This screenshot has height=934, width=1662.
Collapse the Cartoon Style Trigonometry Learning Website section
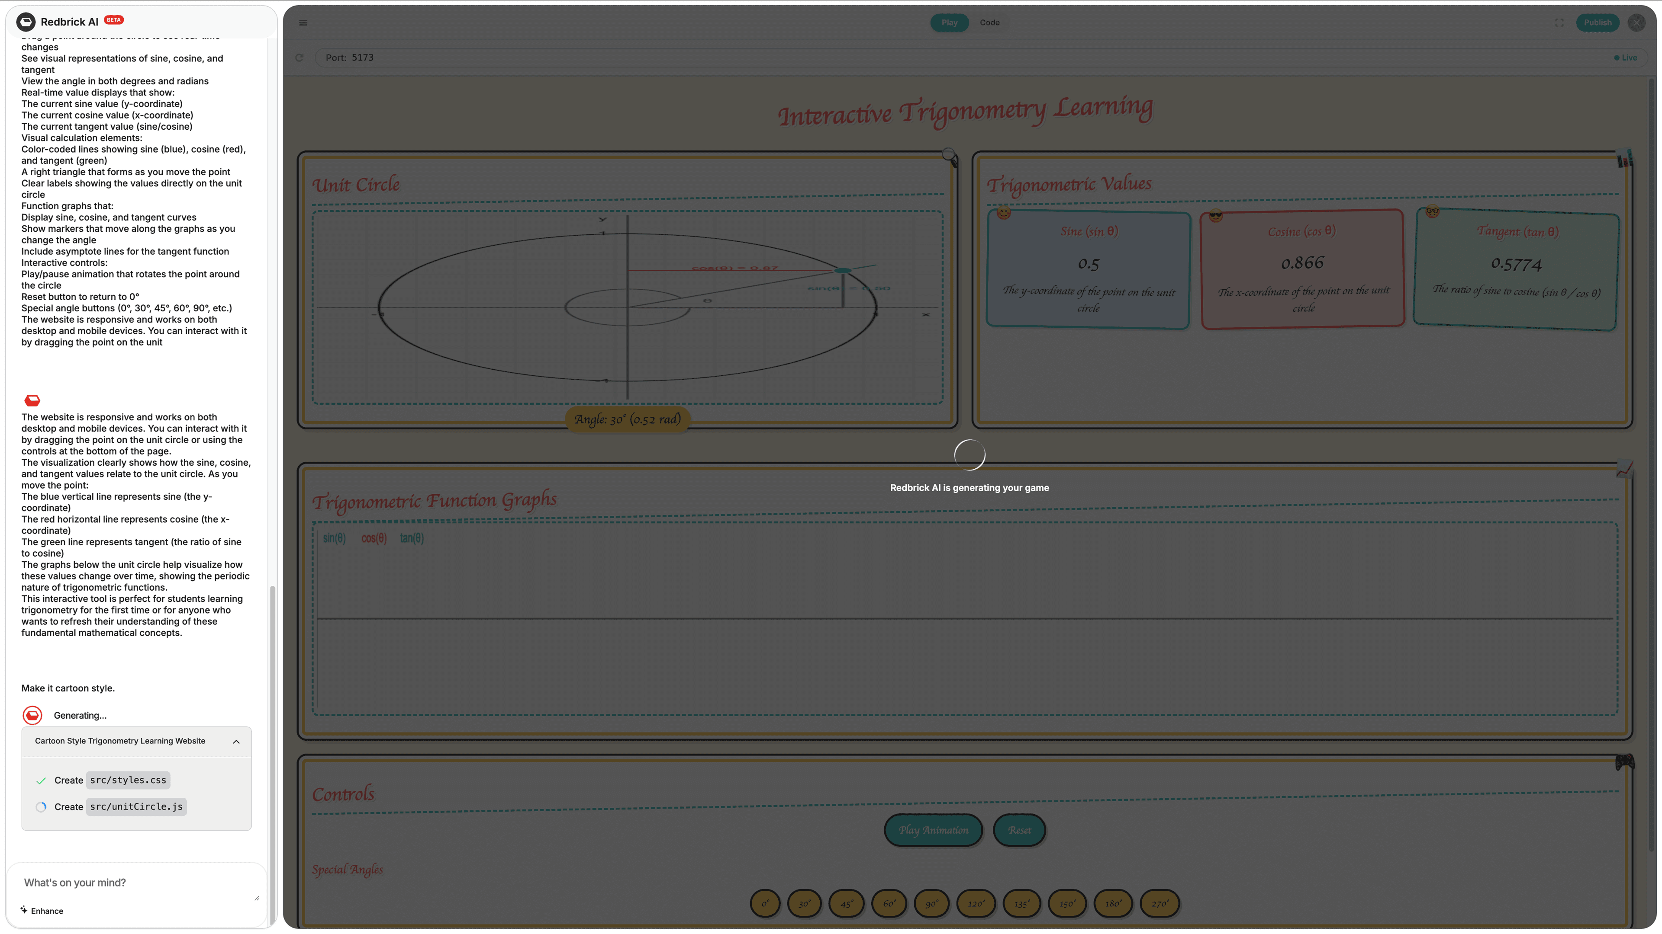[x=236, y=741]
